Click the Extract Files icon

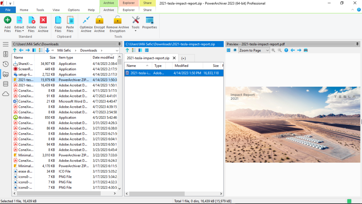[x=19, y=20]
